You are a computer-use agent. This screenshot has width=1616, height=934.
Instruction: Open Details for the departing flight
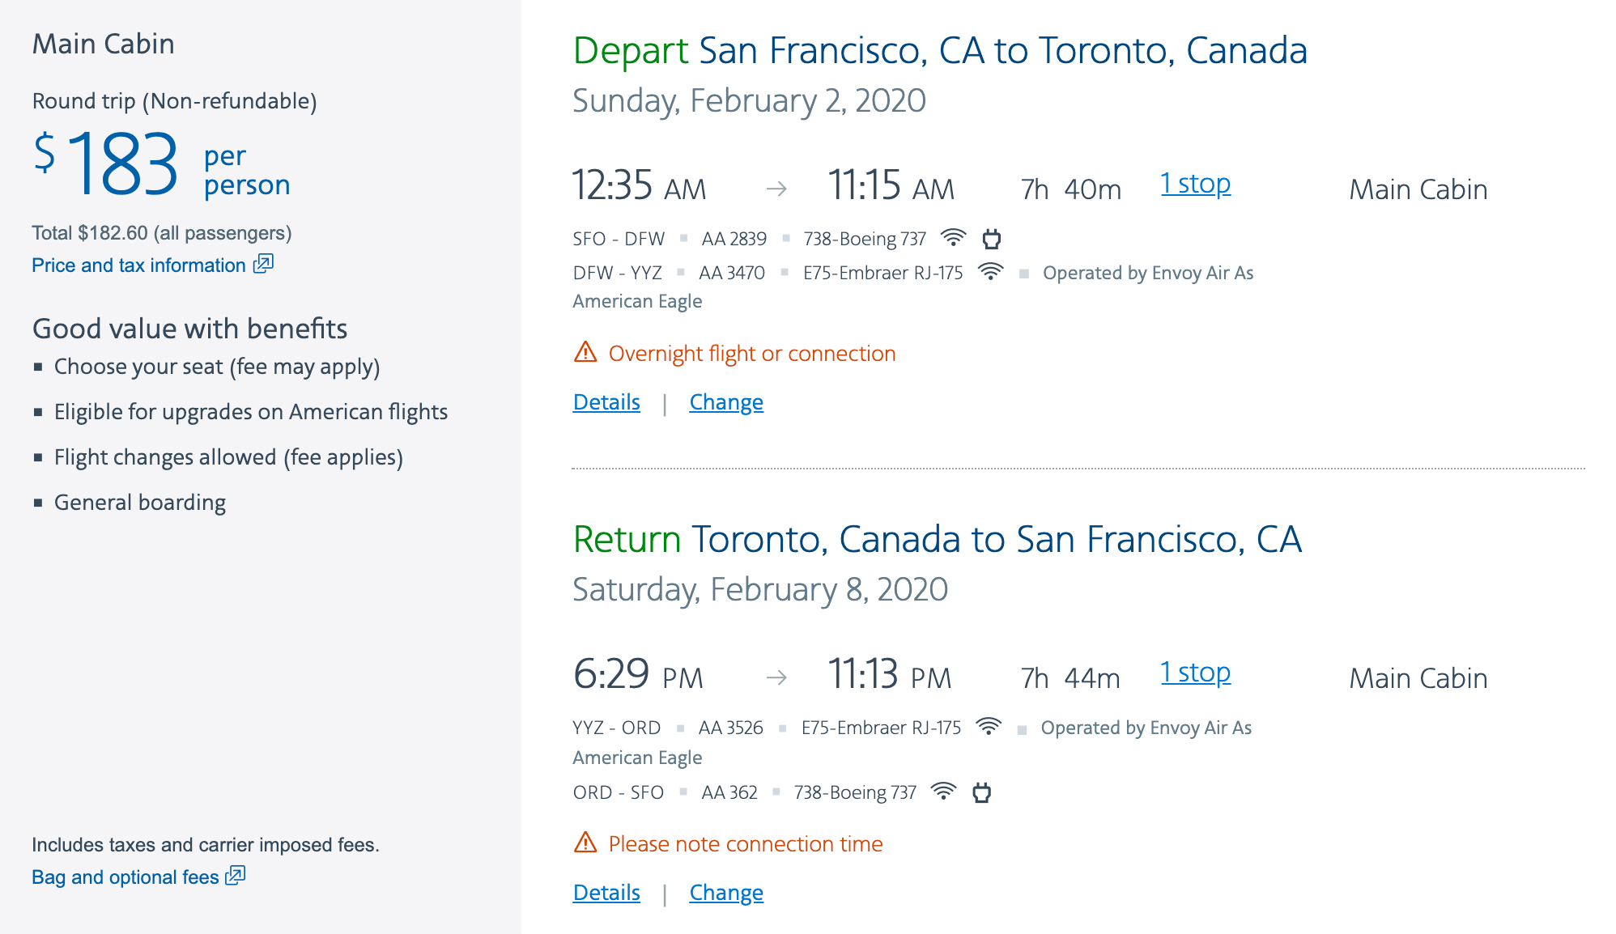[x=606, y=402]
